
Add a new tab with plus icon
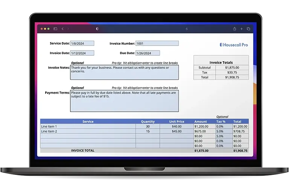(x=241, y=29)
